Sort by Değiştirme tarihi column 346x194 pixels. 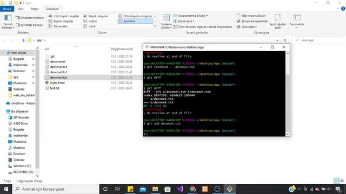coord(122,49)
